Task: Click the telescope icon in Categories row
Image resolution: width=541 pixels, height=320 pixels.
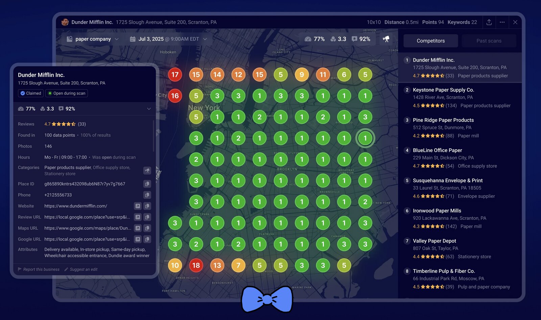Action: [x=147, y=171]
